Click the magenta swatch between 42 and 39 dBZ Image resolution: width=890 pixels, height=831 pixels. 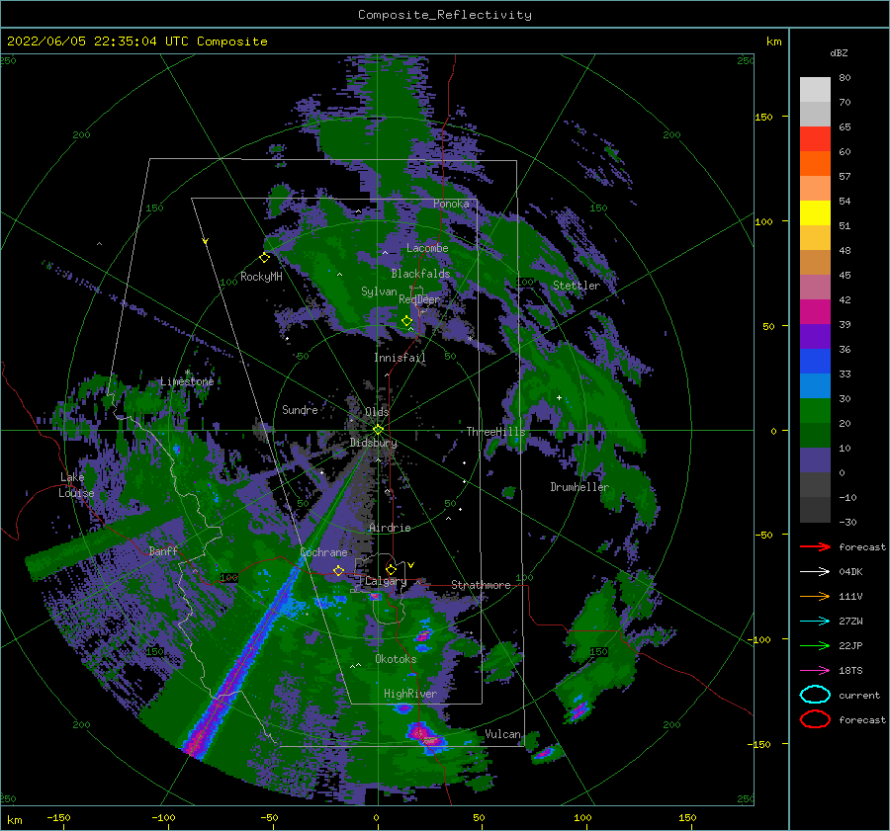point(815,312)
